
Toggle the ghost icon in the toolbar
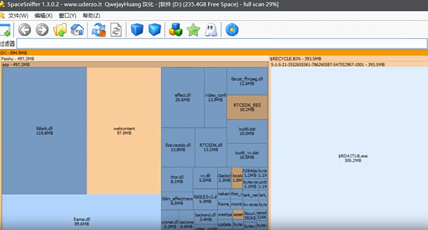click(211, 30)
